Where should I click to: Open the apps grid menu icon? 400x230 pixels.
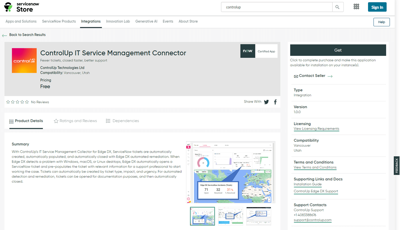[x=356, y=7]
